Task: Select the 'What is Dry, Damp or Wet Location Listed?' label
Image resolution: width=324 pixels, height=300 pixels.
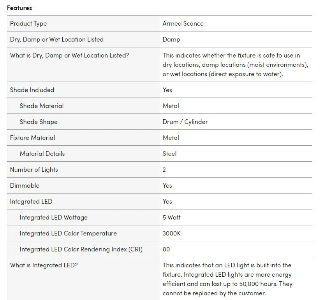Action: [69, 55]
